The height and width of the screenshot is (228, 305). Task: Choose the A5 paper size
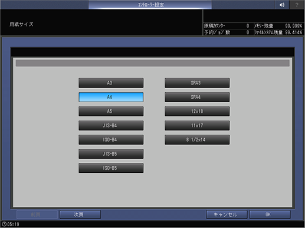[111, 111]
